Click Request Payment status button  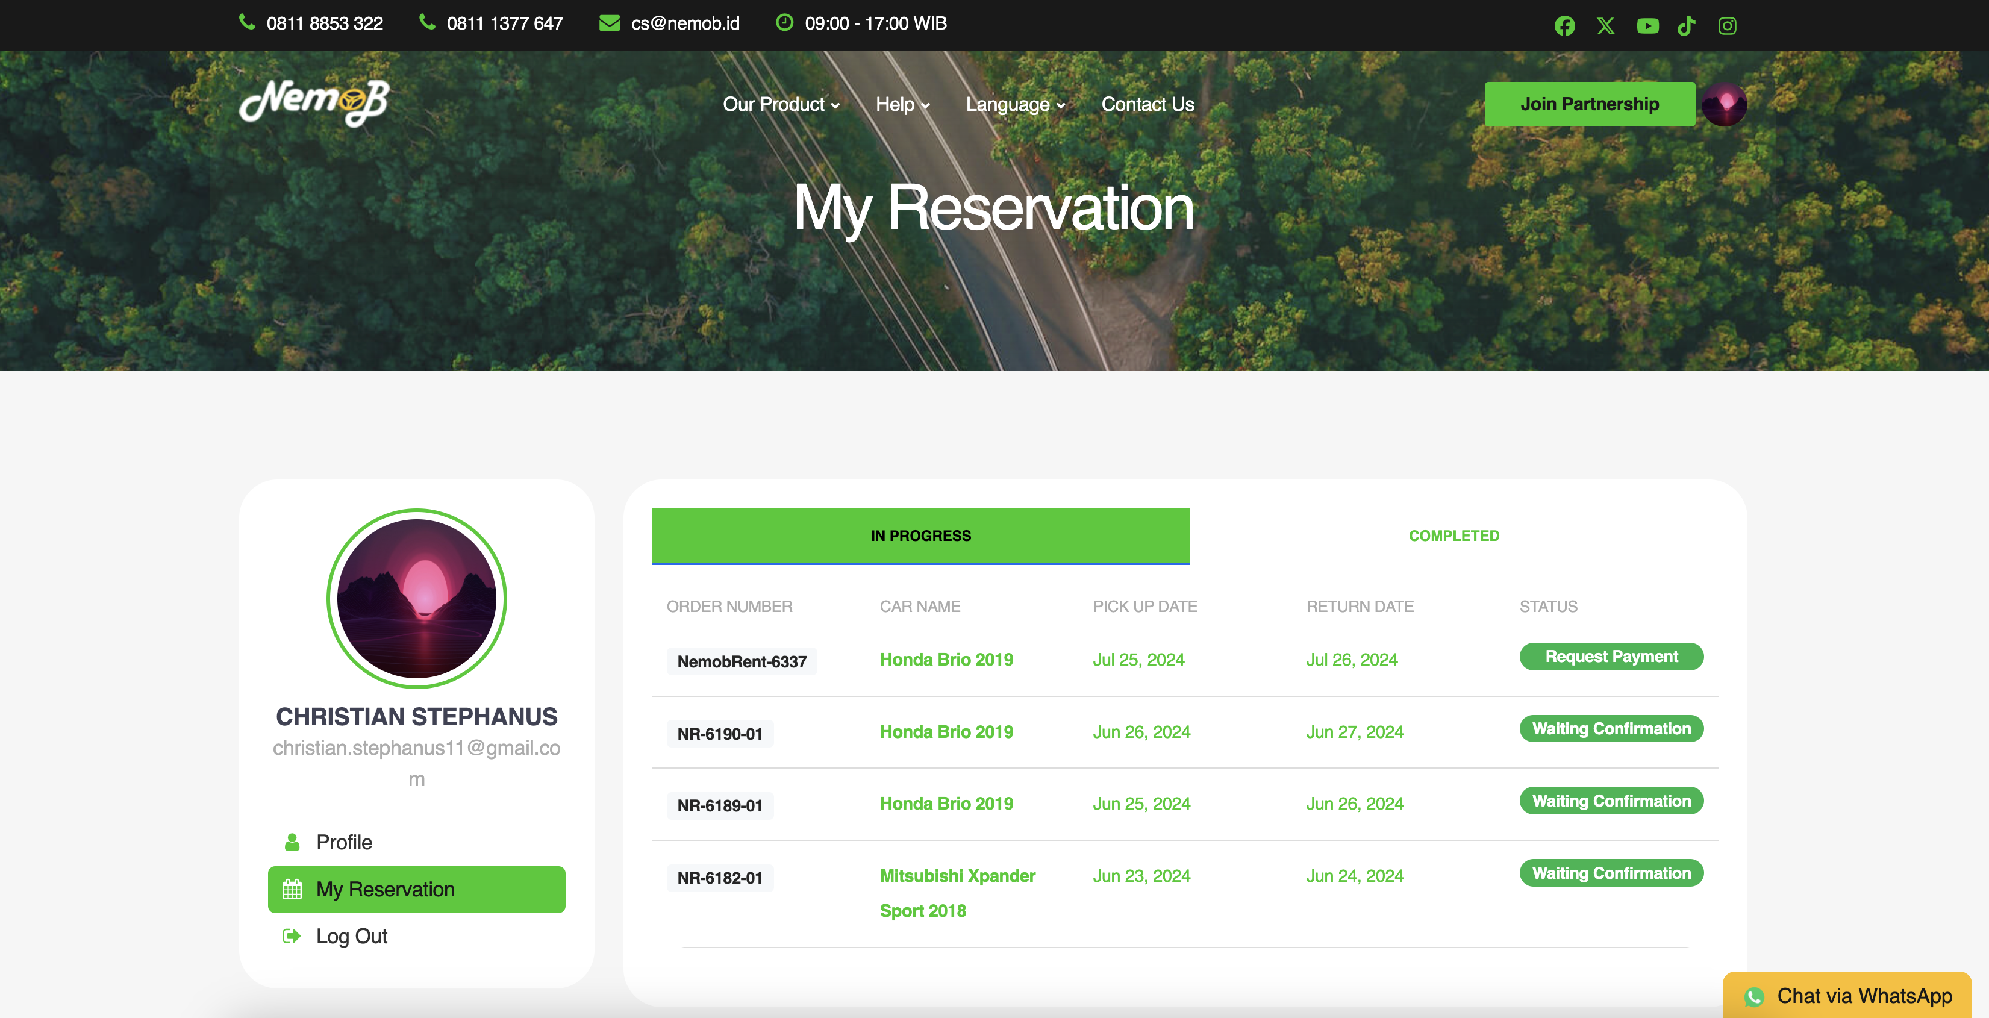[1611, 657]
